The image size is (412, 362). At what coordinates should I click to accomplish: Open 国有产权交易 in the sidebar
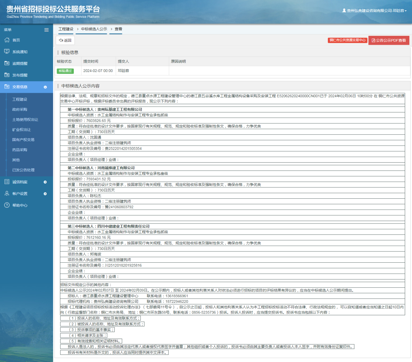click(23, 140)
